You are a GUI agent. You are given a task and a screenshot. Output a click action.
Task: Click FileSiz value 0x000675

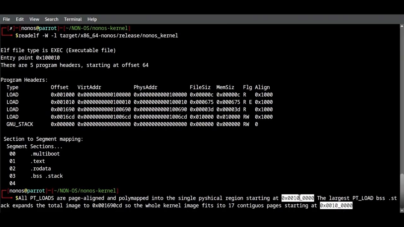[202, 102]
